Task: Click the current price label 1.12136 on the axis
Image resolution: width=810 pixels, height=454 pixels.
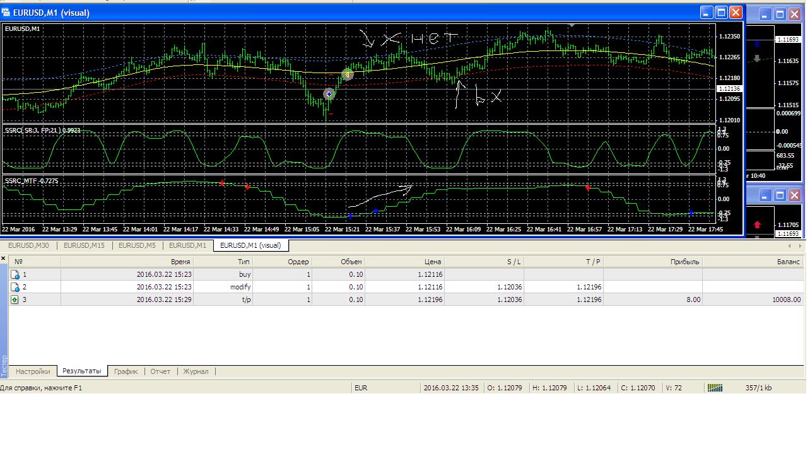Action: point(729,89)
